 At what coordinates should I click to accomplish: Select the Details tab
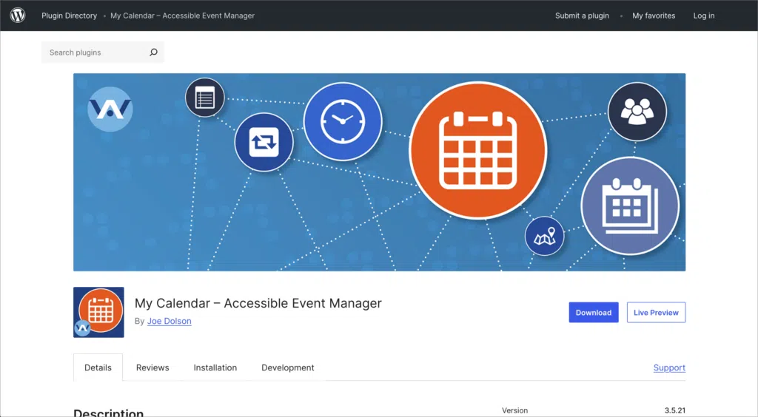point(98,367)
